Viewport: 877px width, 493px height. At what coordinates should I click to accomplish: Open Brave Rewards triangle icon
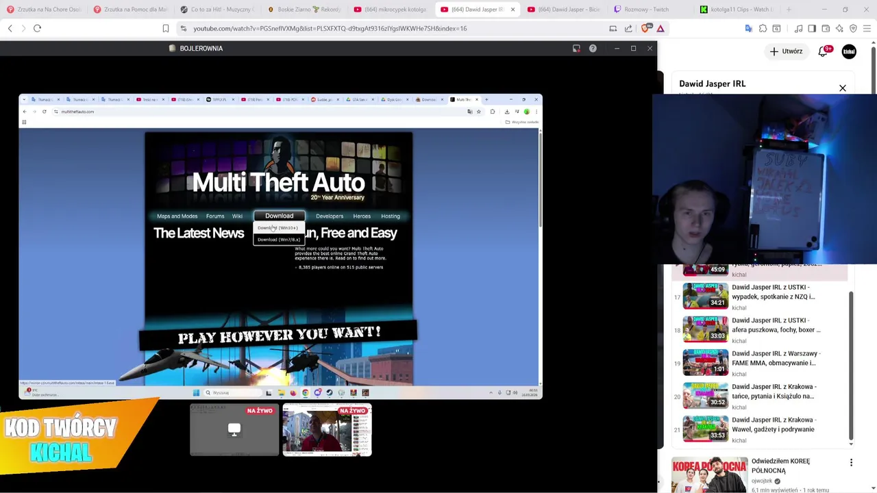(x=660, y=28)
